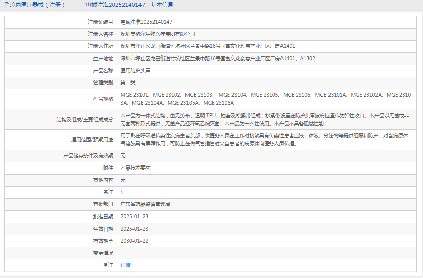Image resolution: width=423 pixels, height=278 pixels.
Task: Click the 管理类别 label
Action: click(103, 82)
